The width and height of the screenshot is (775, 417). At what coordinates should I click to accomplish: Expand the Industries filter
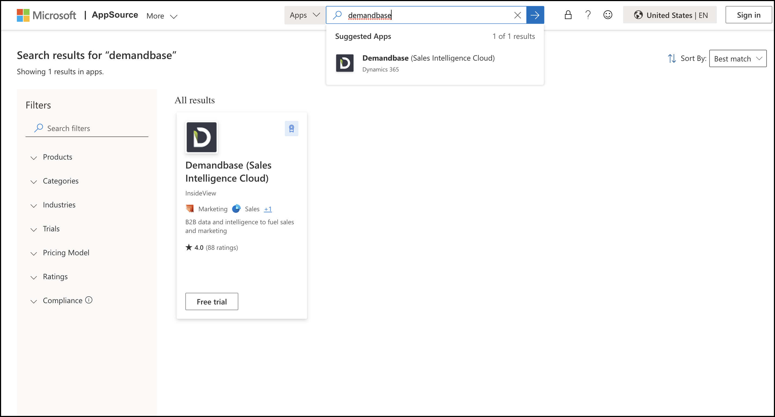point(53,205)
